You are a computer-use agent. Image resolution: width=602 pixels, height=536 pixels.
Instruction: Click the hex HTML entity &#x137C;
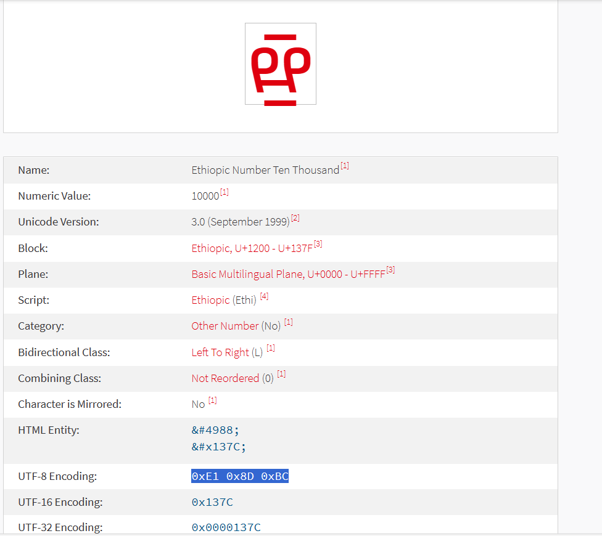click(218, 447)
